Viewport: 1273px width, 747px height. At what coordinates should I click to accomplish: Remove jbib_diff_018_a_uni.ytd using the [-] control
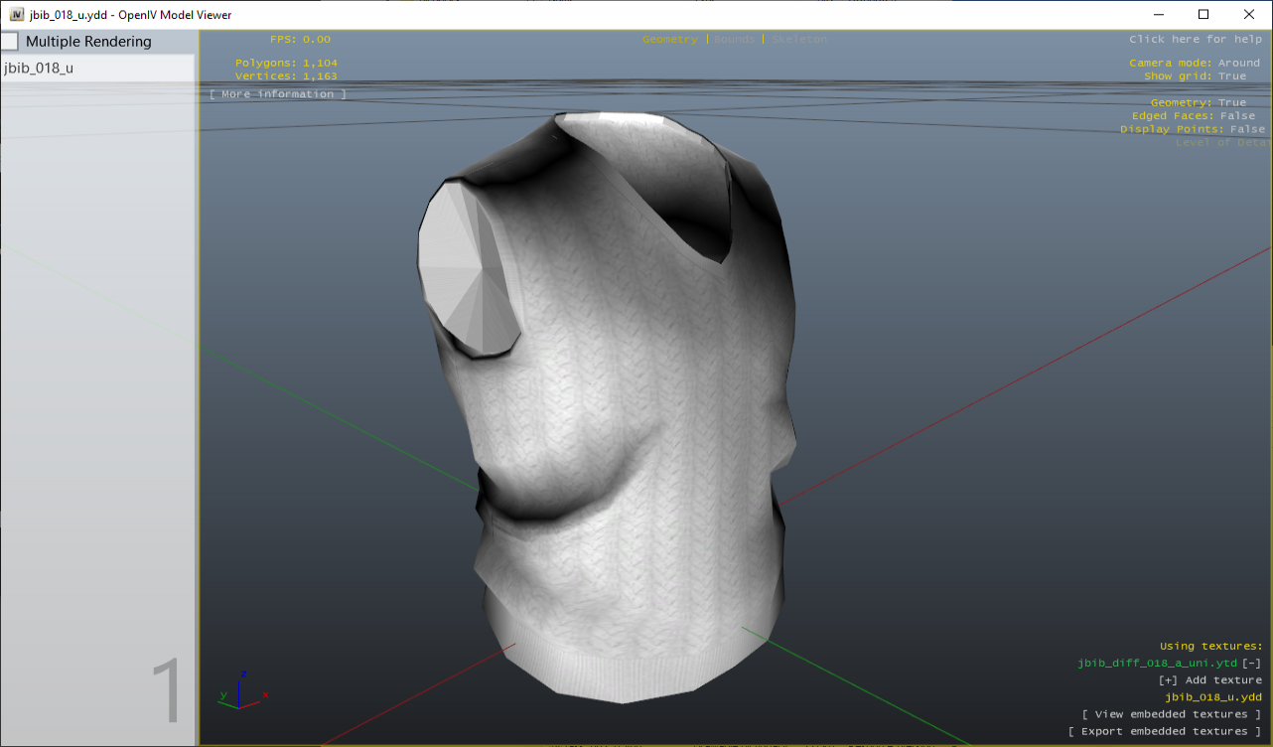1253,663
